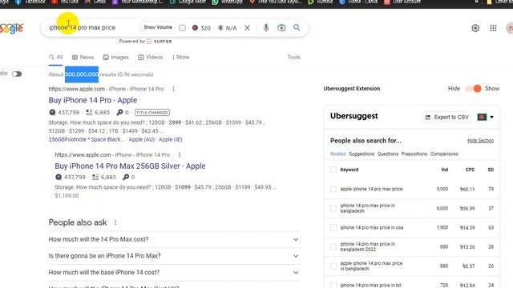Select all keywords via Keyword header checkbox
513x288 pixels.
tap(333, 170)
